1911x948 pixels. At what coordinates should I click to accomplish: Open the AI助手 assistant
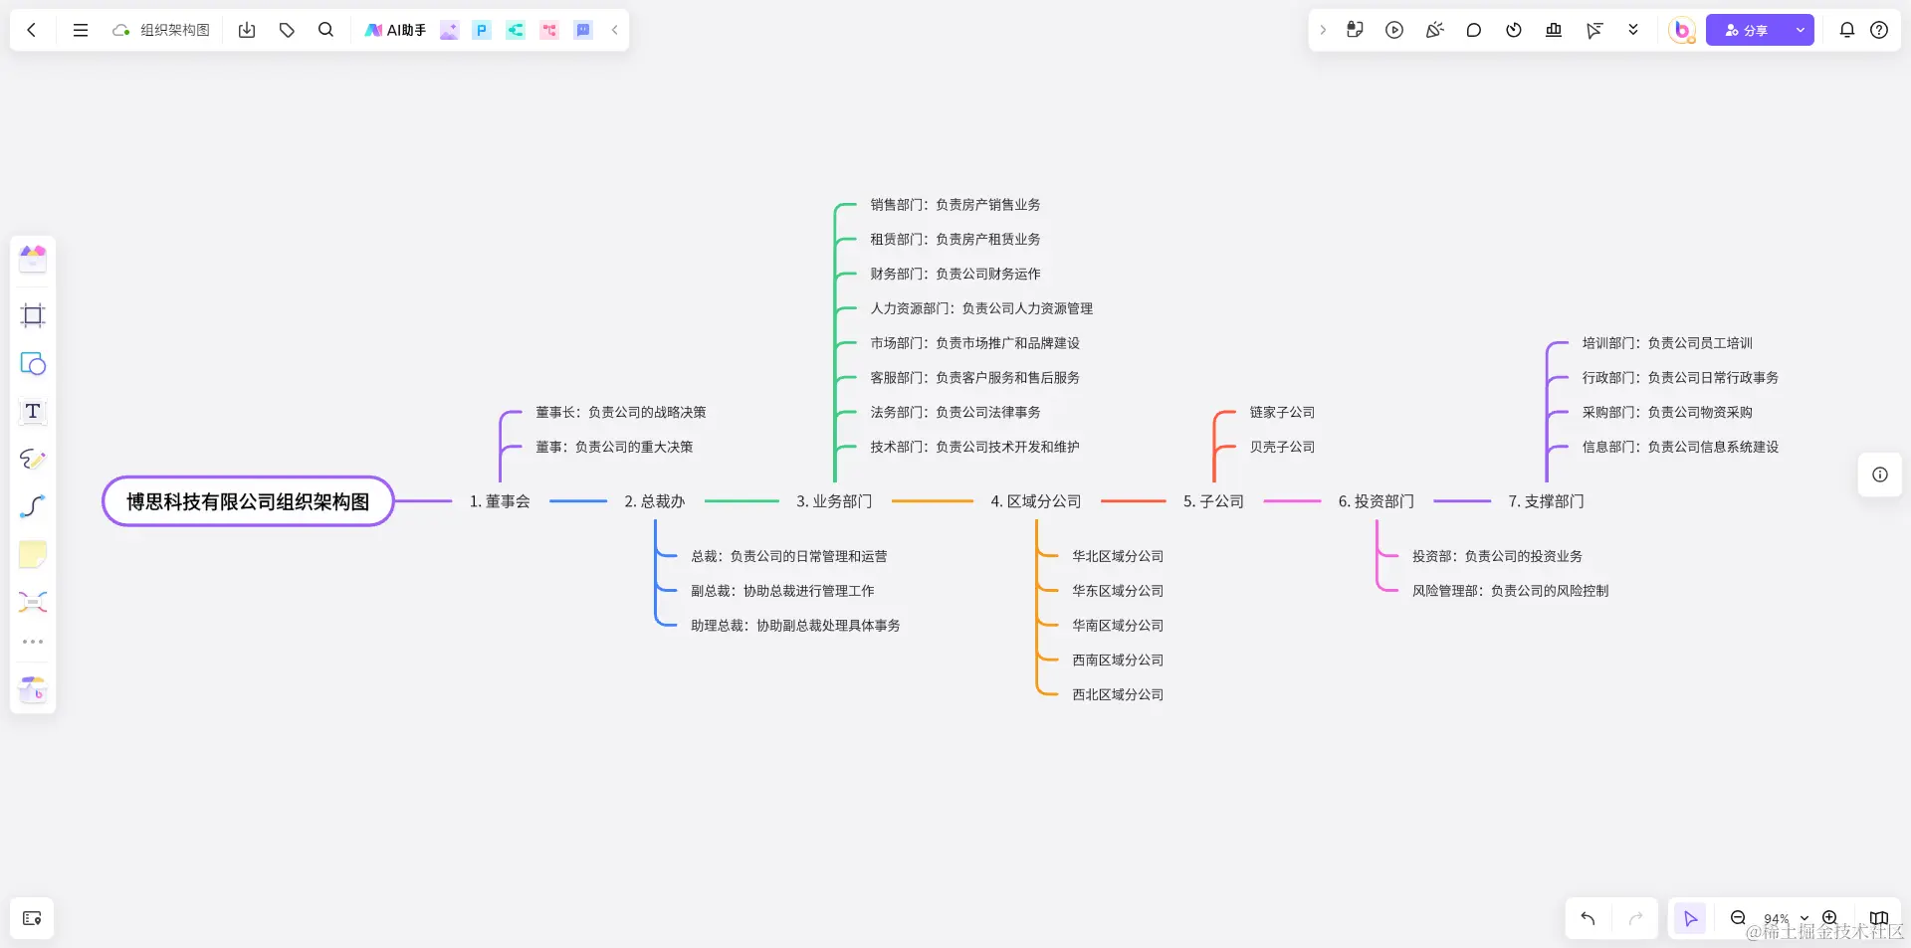pyautogui.click(x=394, y=30)
